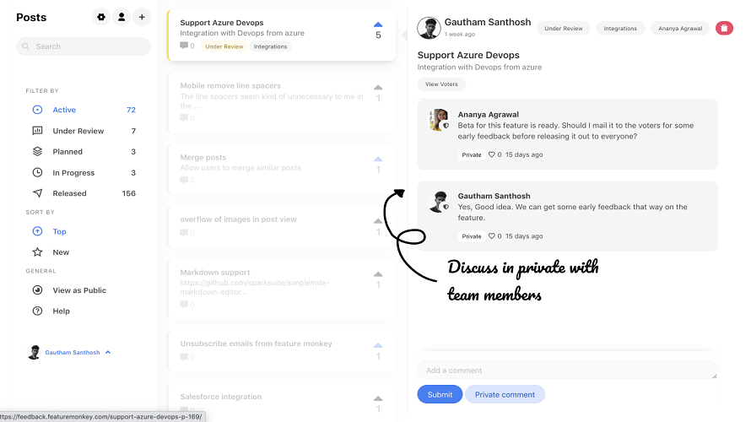Click the Top sort arrow icon
The height and width of the screenshot is (422, 751).
pyautogui.click(x=37, y=231)
